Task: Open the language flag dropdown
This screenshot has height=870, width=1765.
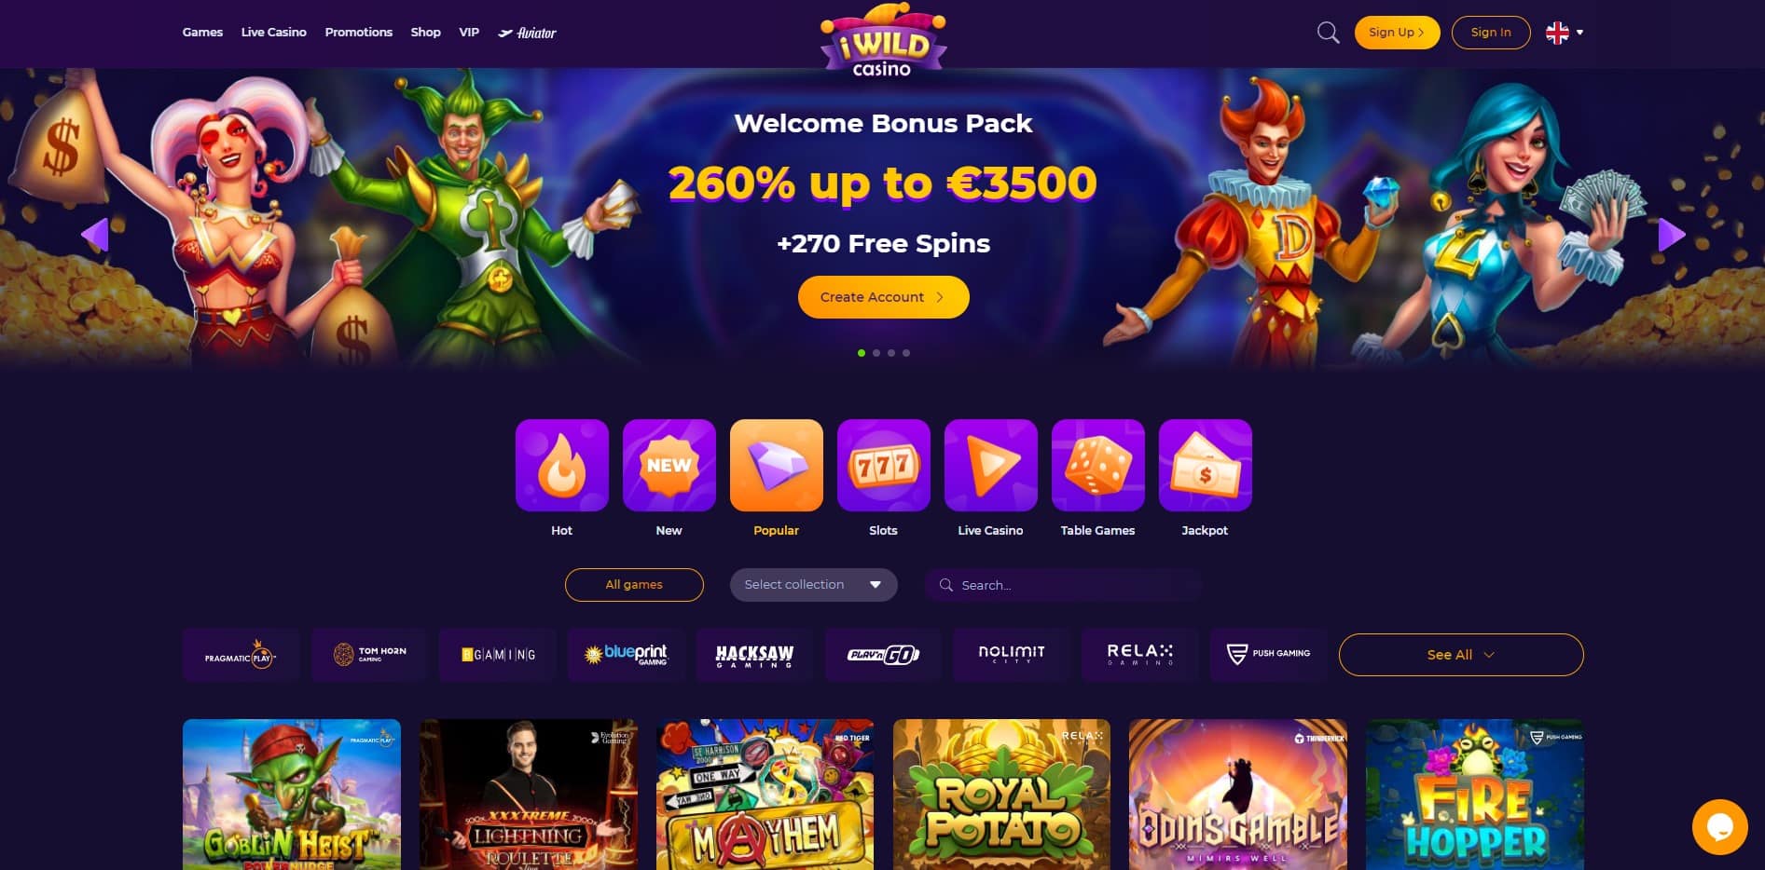Action: [x=1565, y=33]
